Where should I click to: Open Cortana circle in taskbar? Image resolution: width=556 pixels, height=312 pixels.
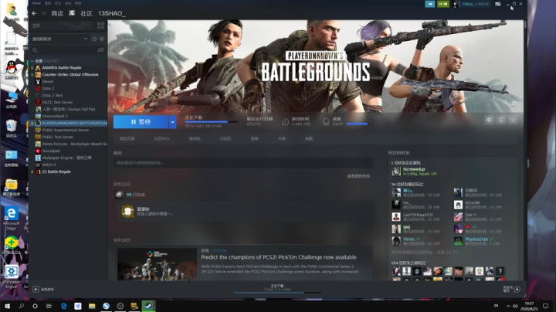coord(35,306)
